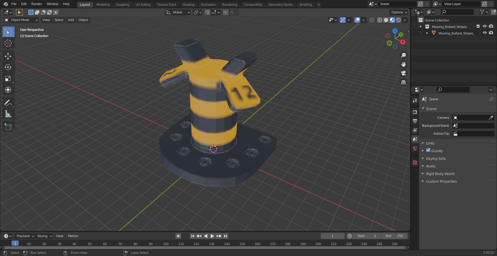Viewport: 497px width, 256px height.
Task: Select the Measure ruler tool
Action: click(x=8, y=114)
